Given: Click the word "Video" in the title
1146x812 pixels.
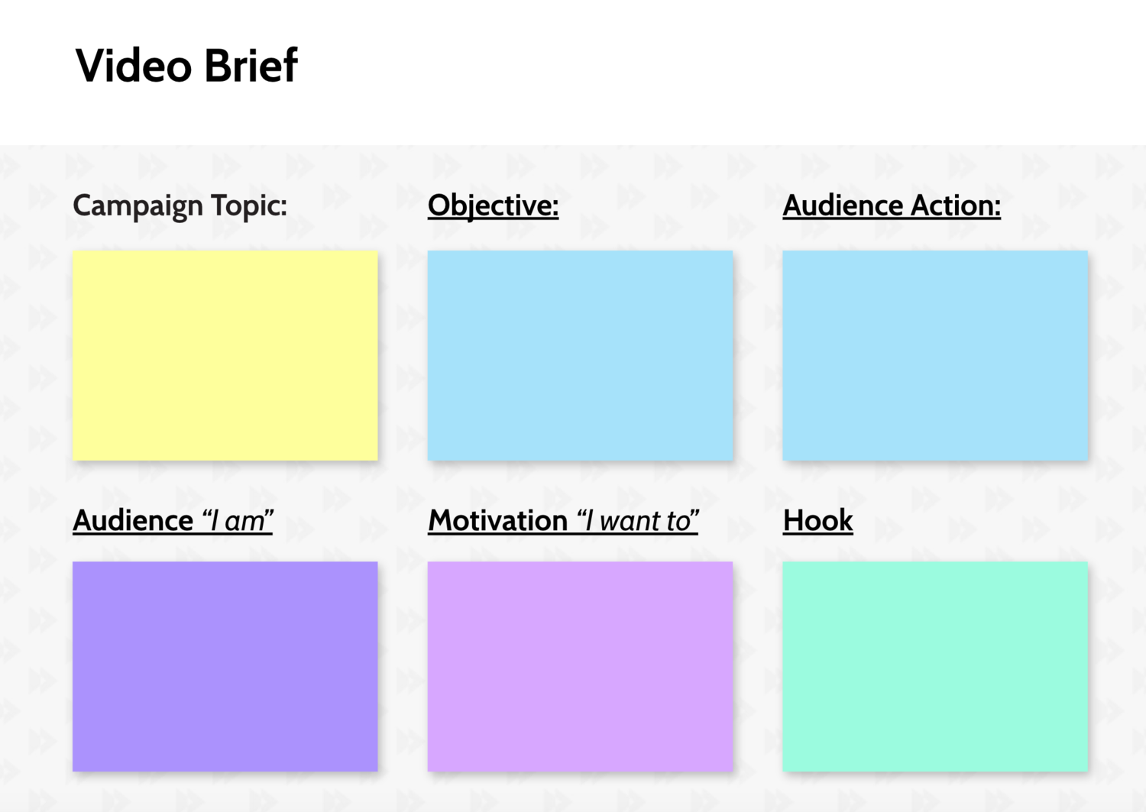Looking at the screenshot, I should (133, 66).
